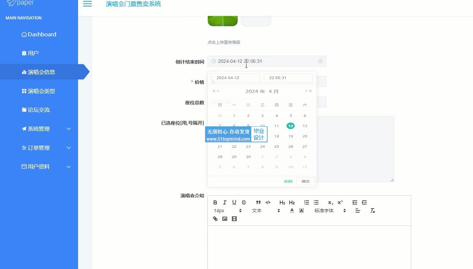This screenshot has width=473, height=269.
Task: Go to next month in calendar
Action: click(x=306, y=91)
